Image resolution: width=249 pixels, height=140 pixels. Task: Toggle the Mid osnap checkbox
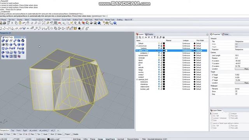tap(12, 134)
